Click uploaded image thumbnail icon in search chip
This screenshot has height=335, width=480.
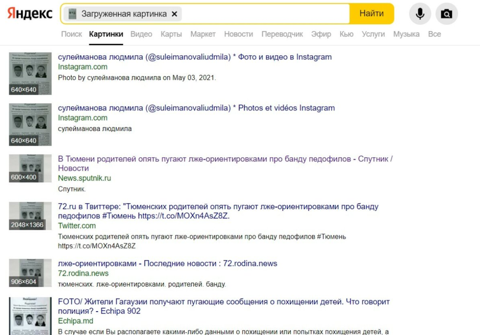tap(72, 14)
